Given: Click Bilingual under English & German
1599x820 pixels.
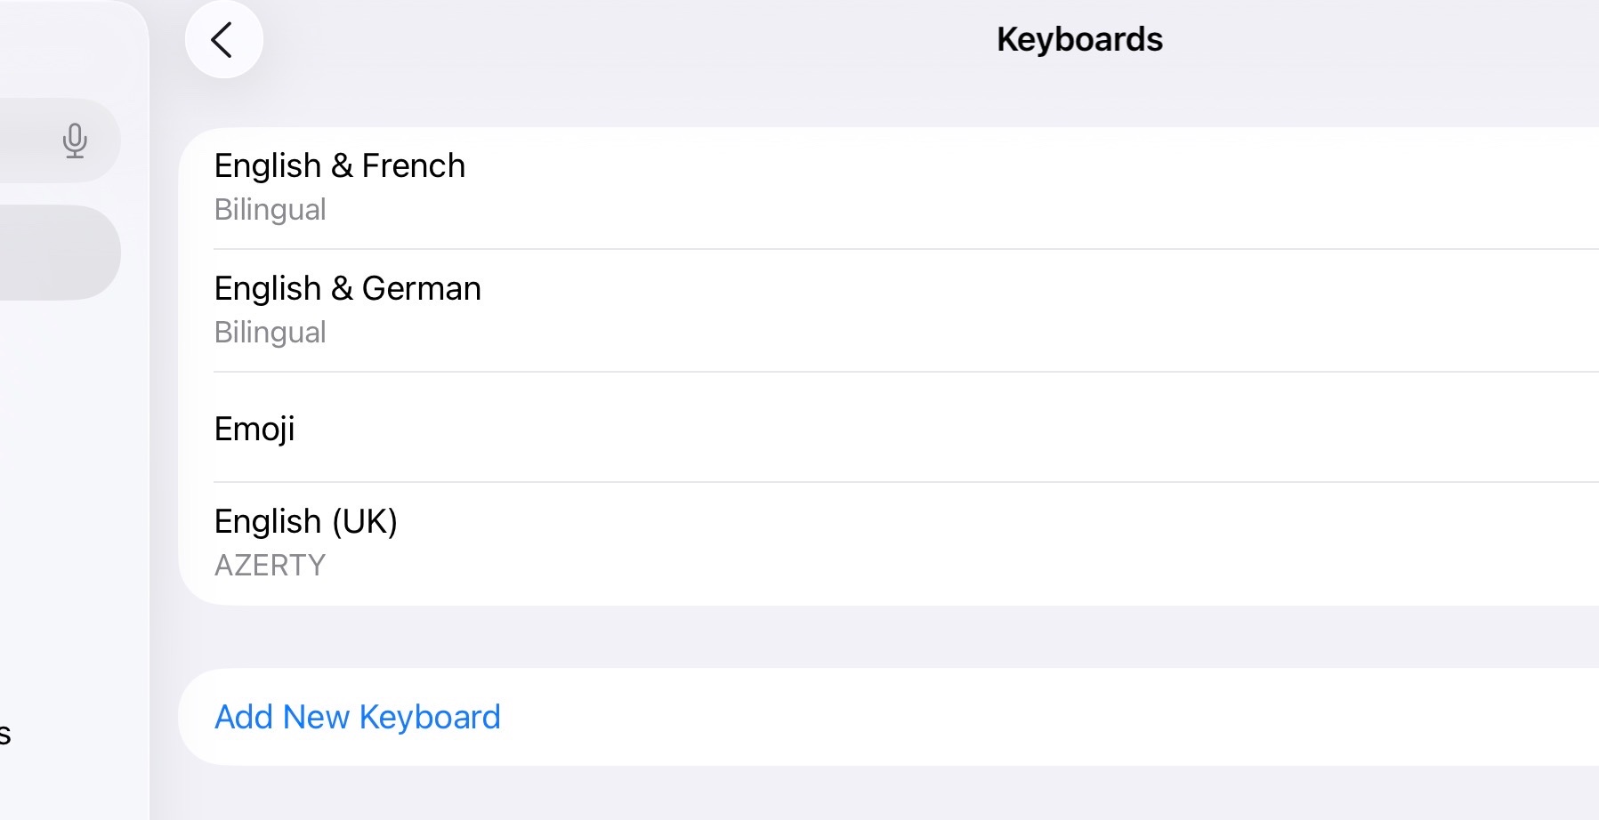Looking at the screenshot, I should pos(270,333).
